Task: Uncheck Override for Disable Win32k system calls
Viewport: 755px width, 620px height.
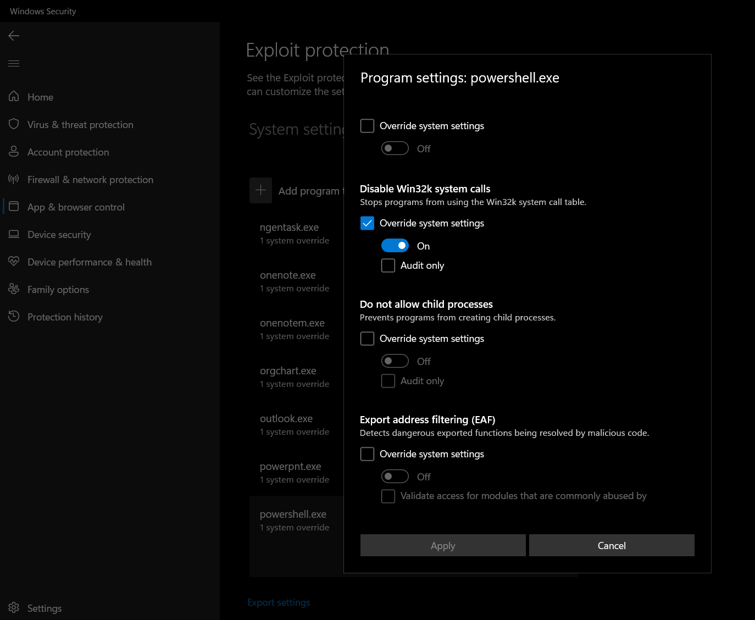Action: 367,223
